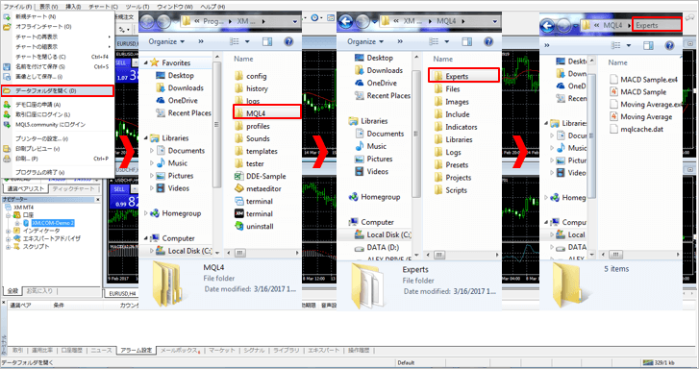
Task: Open the メールボックス terminal tab
Action: click(180, 351)
